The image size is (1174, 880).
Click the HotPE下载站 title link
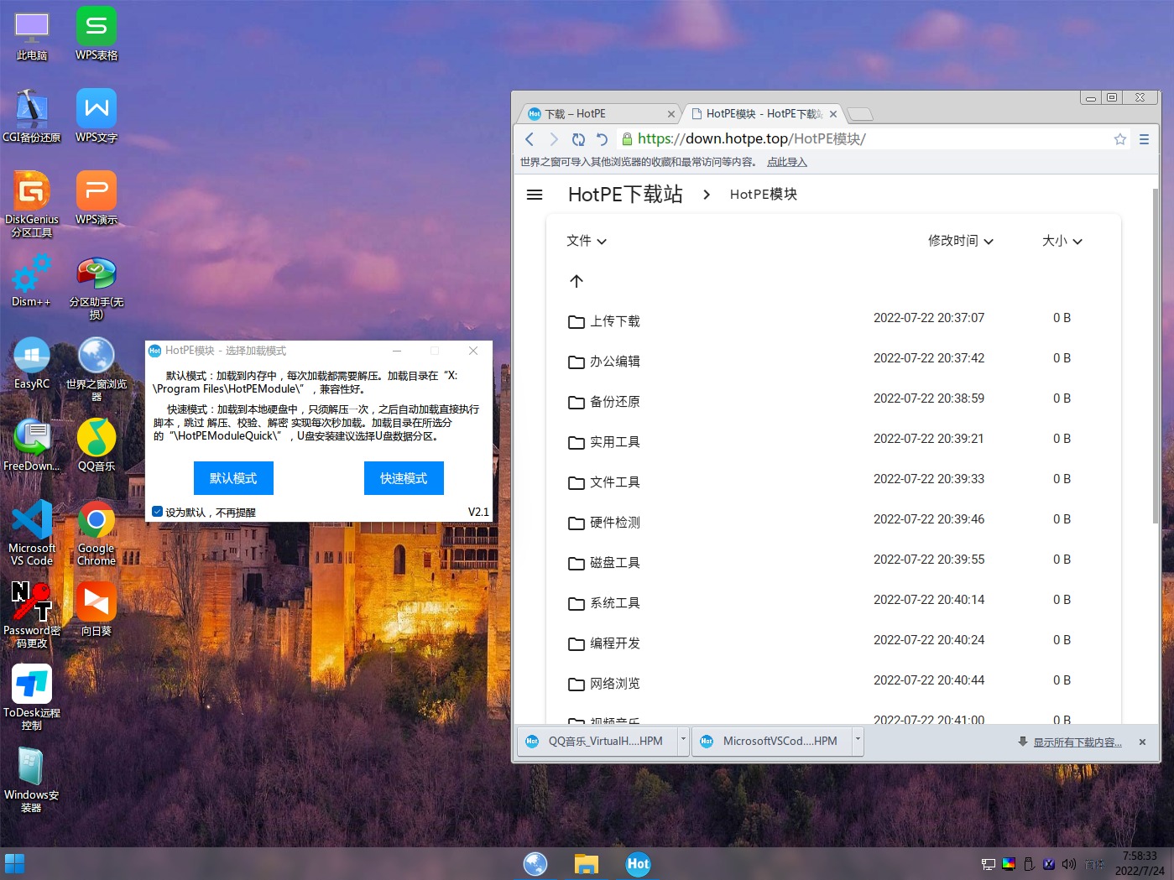[x=625, y=195]
